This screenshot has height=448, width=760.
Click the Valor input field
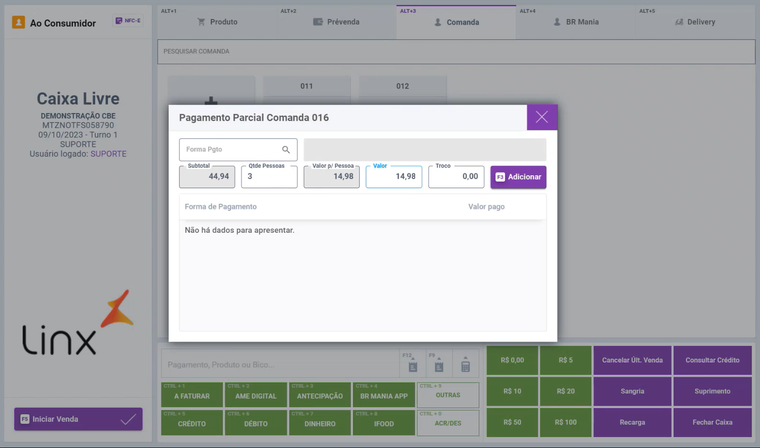click(394, 177)
